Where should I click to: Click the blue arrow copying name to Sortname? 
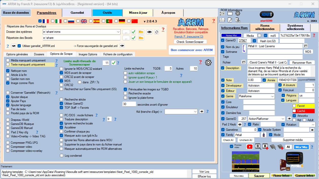(244, 49)
